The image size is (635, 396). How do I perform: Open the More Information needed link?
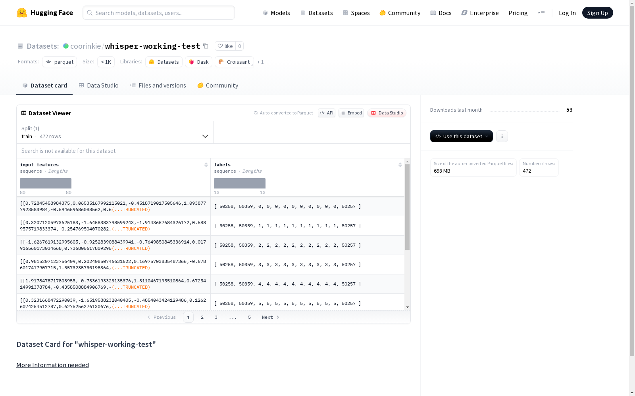(x=52, y=365)
